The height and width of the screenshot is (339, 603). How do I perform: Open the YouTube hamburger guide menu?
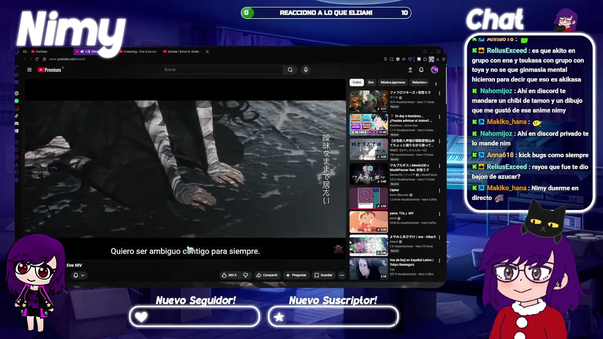click(29, 70)
